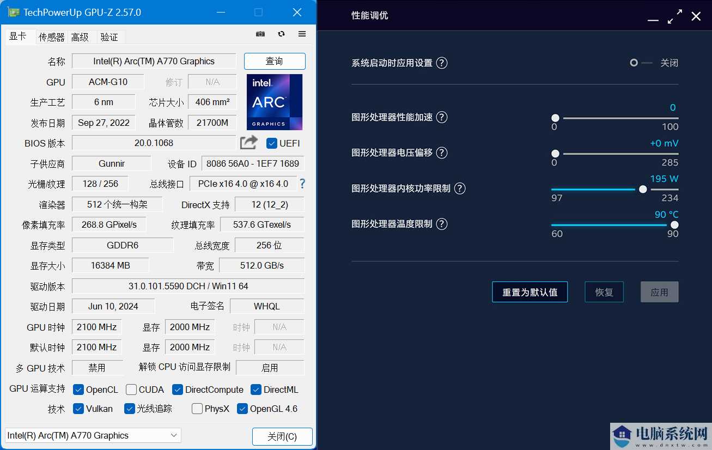Click the GPU field showing ACM-G10
Viewport: 712px width, 450px height.
pyautogui.click(x=108, y=82)
